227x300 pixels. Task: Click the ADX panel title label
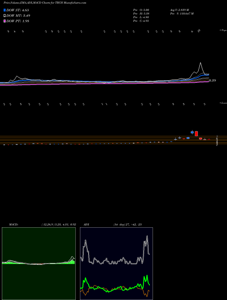[87, 225]
